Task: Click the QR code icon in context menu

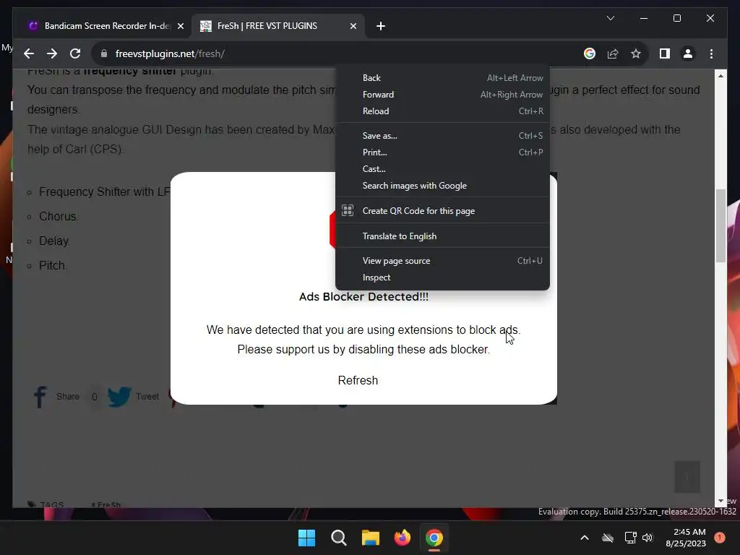Action: point(348,210)
